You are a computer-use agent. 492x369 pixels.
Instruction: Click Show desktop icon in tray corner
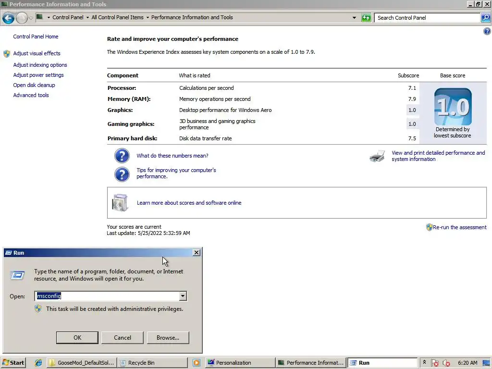(x=486, y=363)
